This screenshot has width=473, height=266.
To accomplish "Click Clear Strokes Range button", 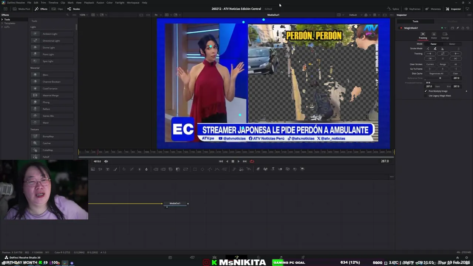I will pos(443,64).
